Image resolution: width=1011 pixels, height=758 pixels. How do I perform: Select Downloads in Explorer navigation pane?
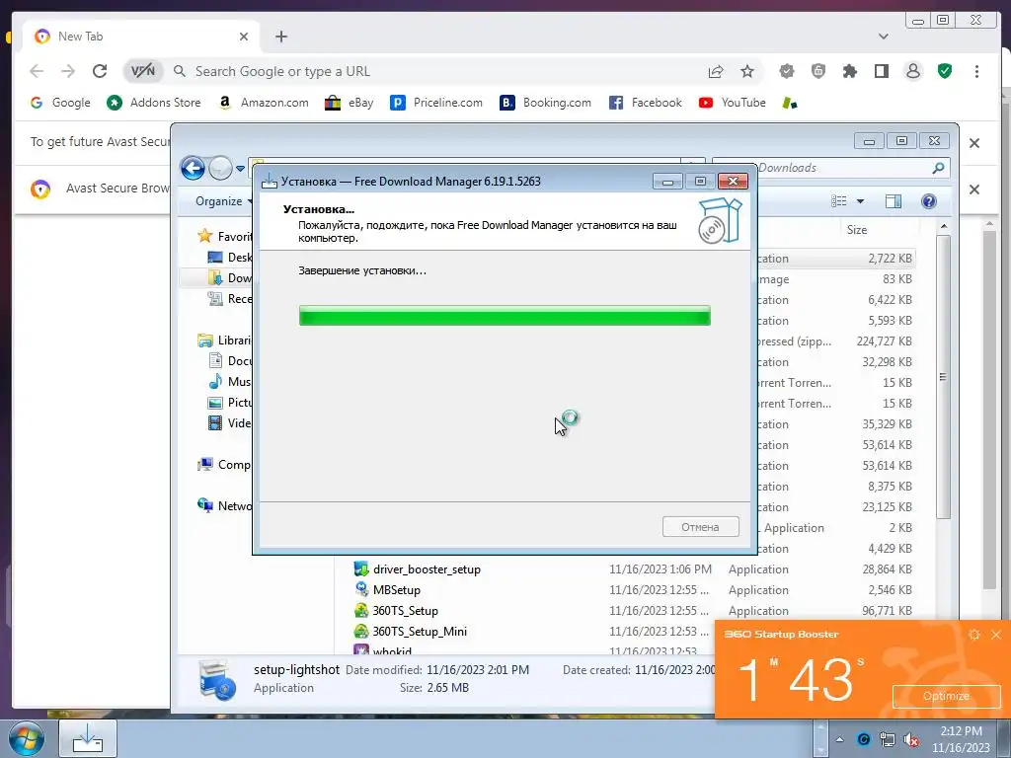tap(230, 277)
